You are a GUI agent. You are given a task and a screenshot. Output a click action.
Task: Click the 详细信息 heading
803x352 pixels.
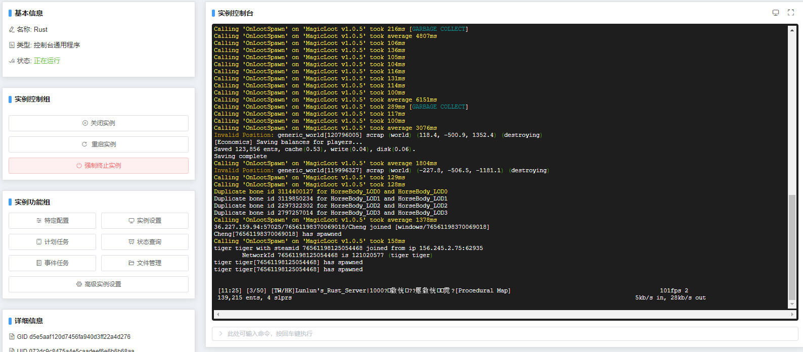pos(29,321)
